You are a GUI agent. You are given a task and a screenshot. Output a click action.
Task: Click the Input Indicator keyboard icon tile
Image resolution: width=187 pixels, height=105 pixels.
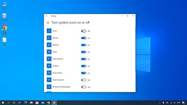[x=49, y=59]
